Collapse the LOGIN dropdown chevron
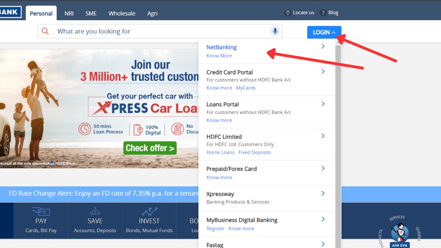Image resolution: width=441 pixels, height=248 pixels. (x=334, y=32)
